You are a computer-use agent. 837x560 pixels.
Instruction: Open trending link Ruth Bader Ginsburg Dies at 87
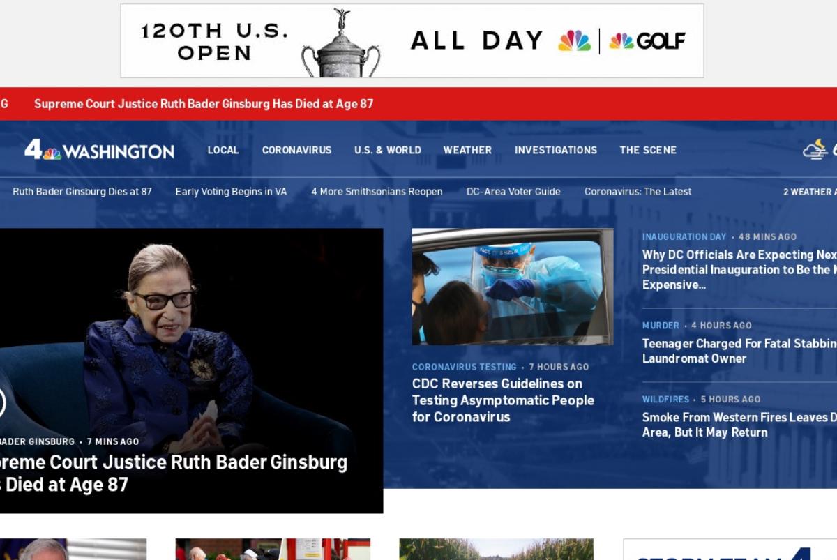82,192
